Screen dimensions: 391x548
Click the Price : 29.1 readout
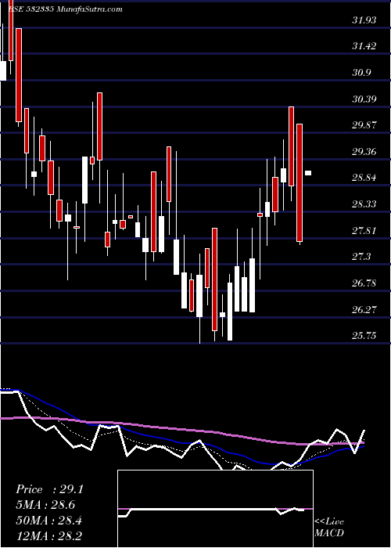point(49,489)
